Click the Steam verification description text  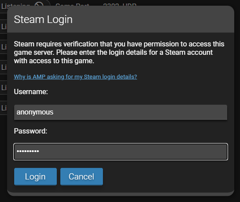pos(119,52)
